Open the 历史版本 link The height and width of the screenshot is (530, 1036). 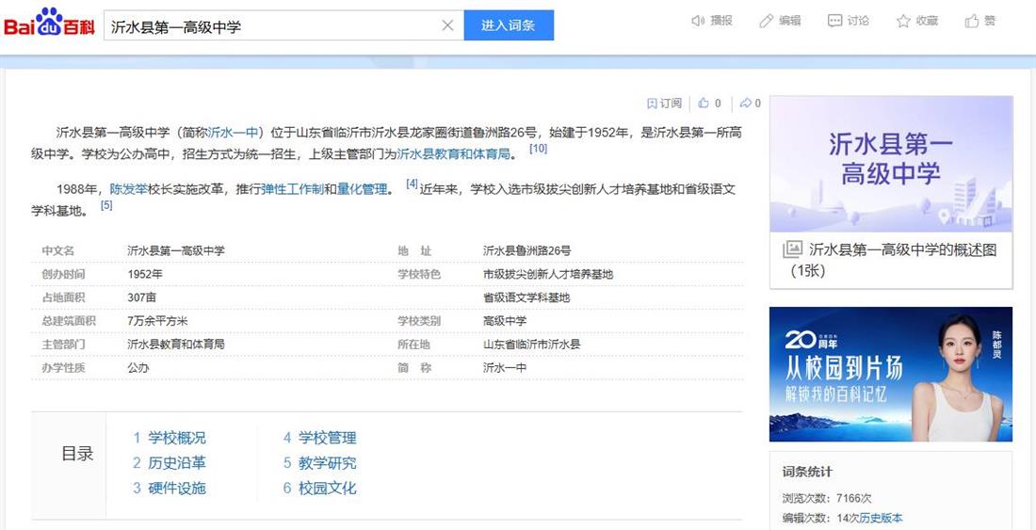pyautogui.click(x=880, y=518)
